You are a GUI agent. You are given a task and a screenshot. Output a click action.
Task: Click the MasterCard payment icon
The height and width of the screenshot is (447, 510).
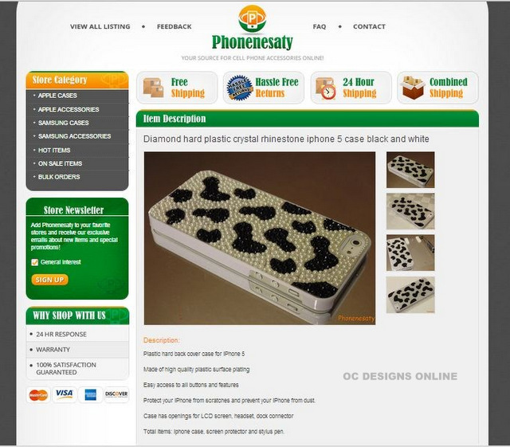(x=38, y=395)
